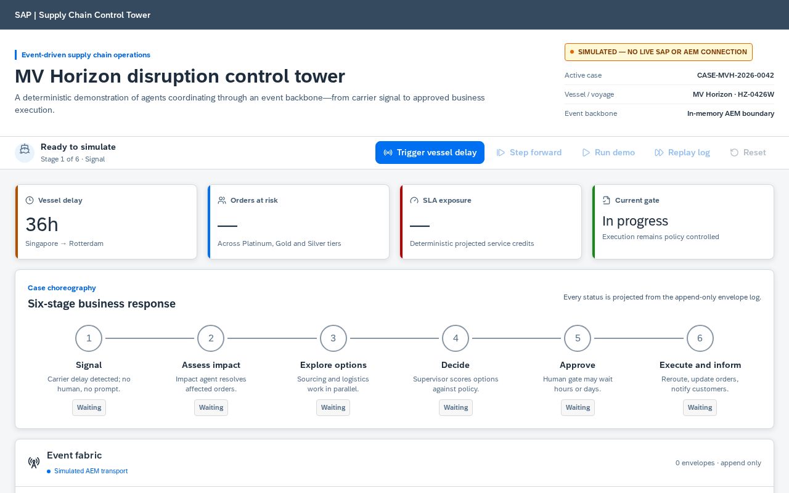Click the Reset button

tap(748, 152)
